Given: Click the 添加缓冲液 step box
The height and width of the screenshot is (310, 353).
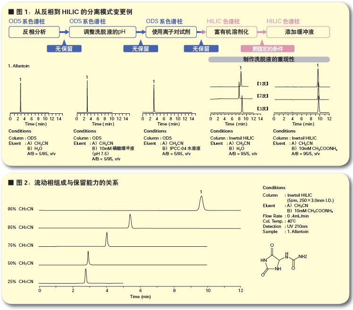Looking at the screenshot, I should [298, 32].
